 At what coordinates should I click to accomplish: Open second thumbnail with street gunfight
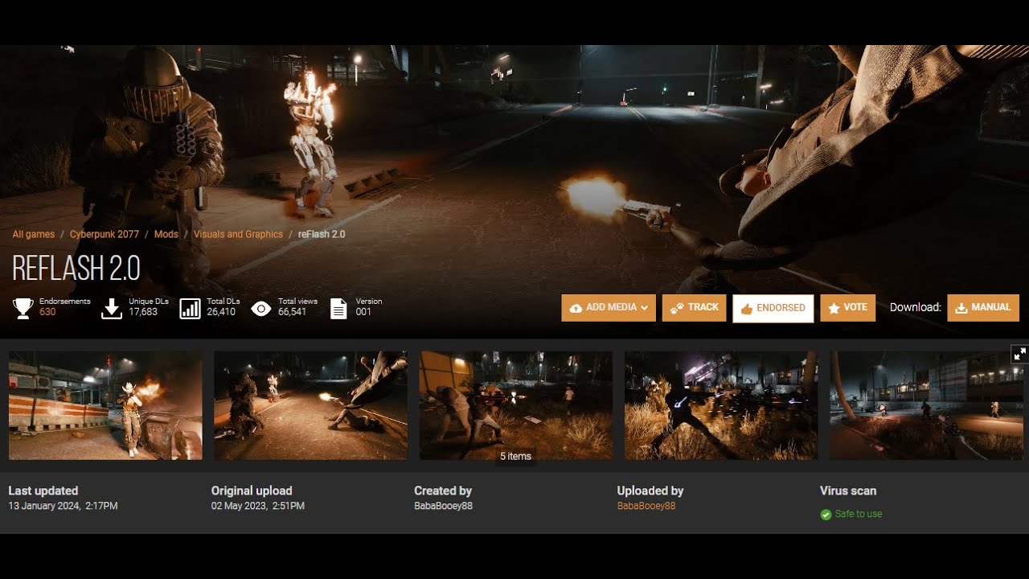[310, 405]
